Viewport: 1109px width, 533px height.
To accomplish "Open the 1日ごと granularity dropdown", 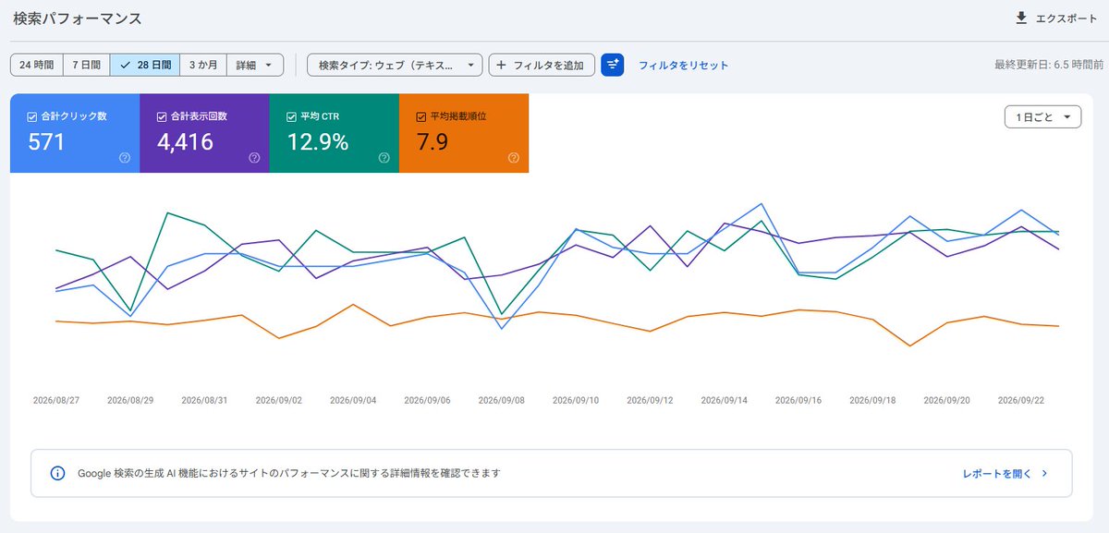I will click(x=1042, y=117).
